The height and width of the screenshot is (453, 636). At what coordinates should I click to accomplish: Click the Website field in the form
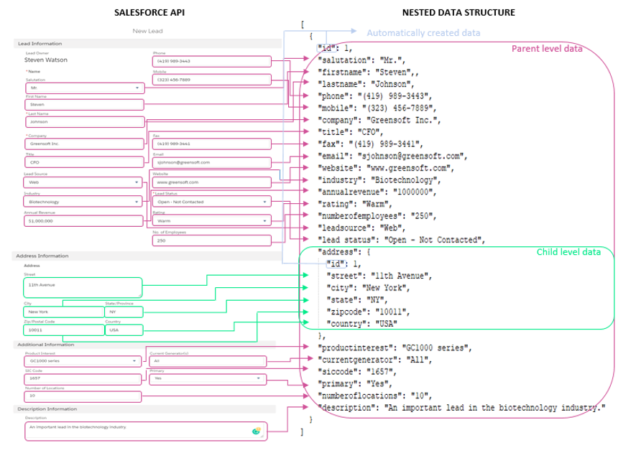click(x=212, y=182)
